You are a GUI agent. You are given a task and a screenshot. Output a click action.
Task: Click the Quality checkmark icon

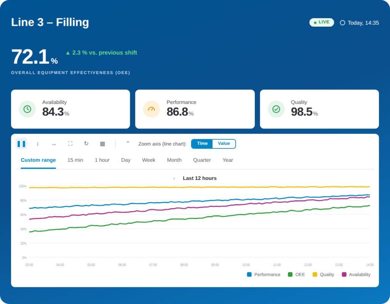[x=276, y=109]
